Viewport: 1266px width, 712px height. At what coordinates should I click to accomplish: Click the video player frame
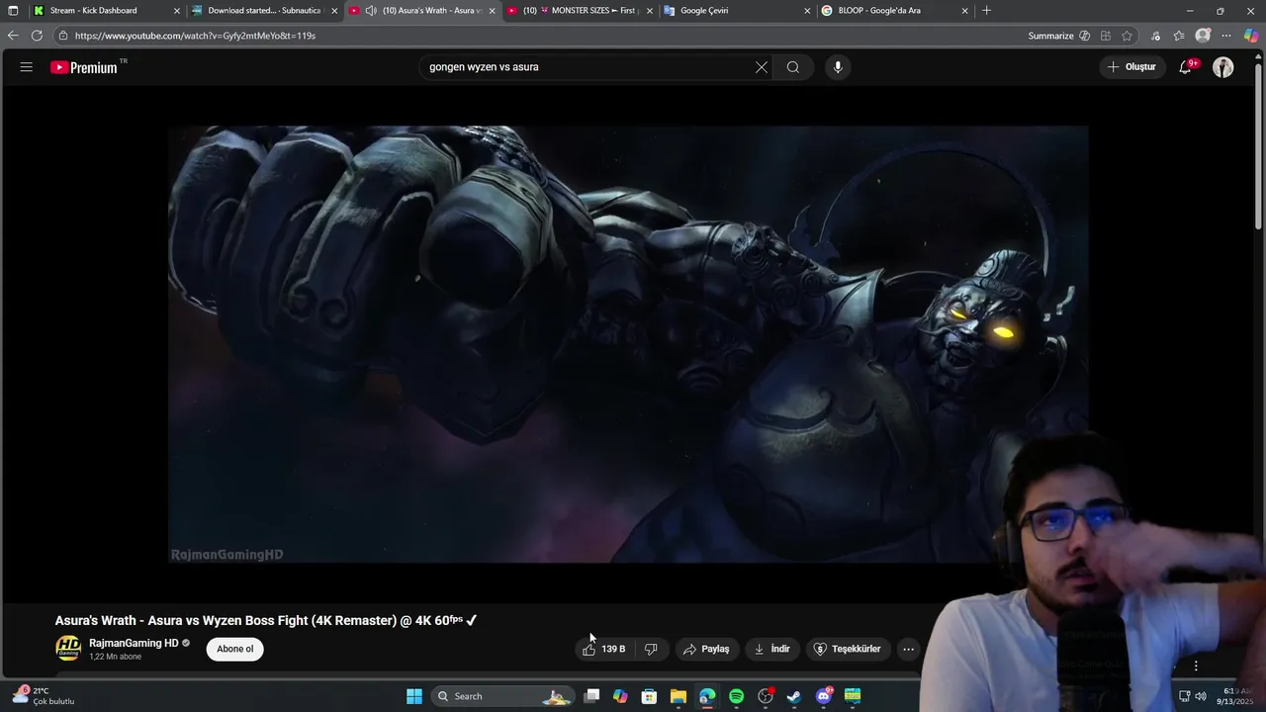[x=628, y=344]
